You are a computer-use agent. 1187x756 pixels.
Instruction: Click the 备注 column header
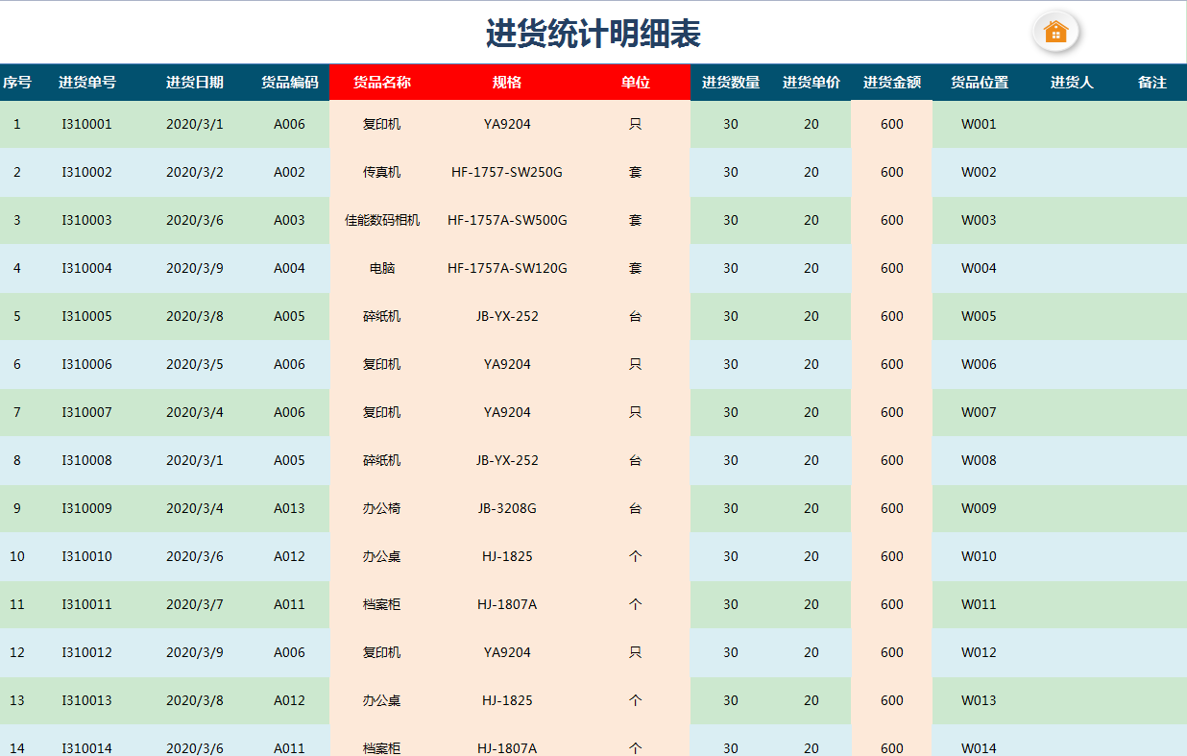point(1152,83)
